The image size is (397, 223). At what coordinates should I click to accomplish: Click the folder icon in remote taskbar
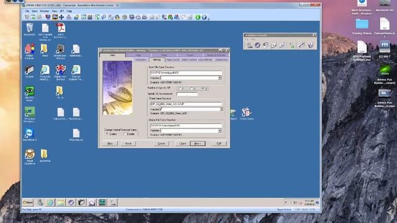pos(61,203)
